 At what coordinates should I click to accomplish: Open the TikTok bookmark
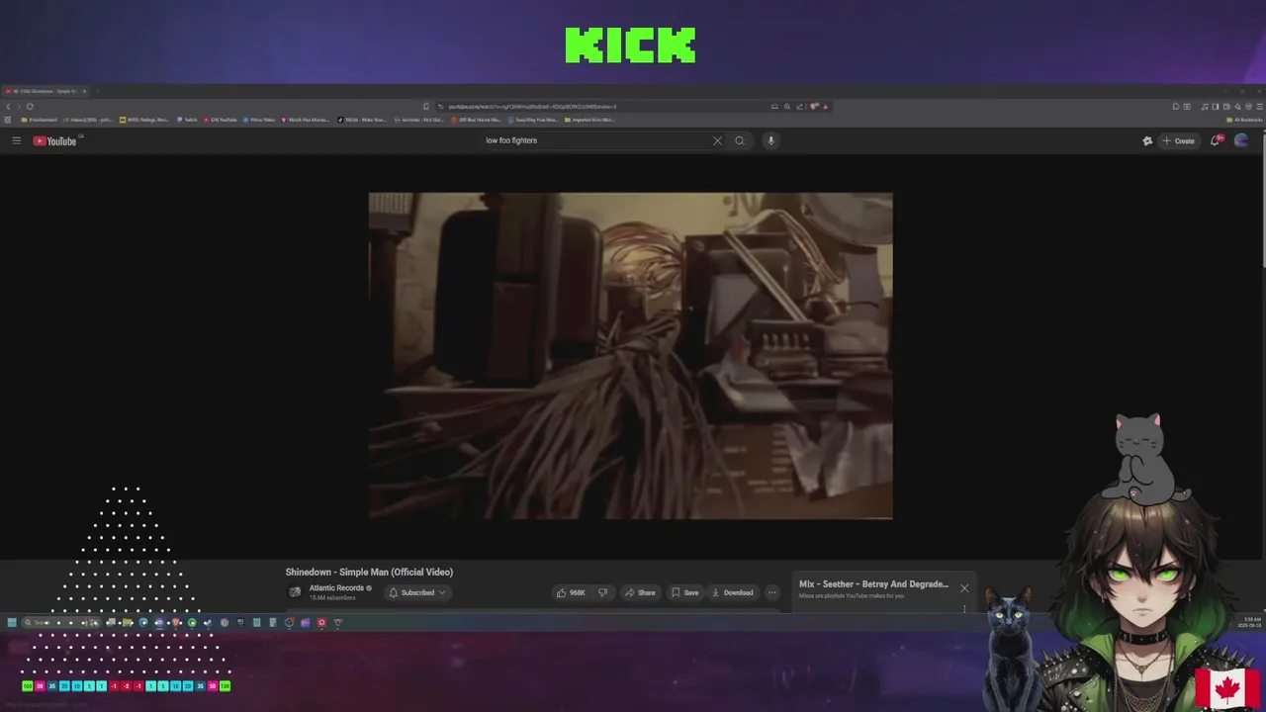coord(362,120)
